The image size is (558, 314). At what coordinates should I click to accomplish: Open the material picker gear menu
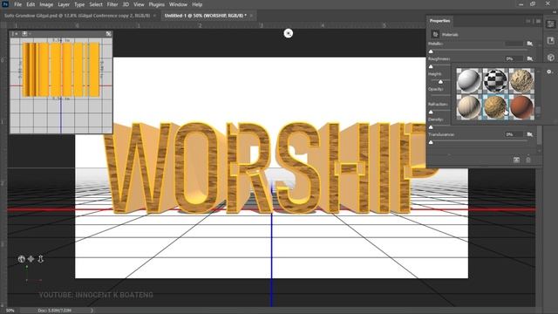(x=549, y=72)
